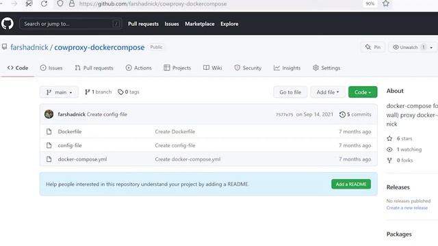Viewport: 438px width, 246px height.
Task: Open the GitHub logo home link
Action: pyautogui.click(x=8, y=23)
